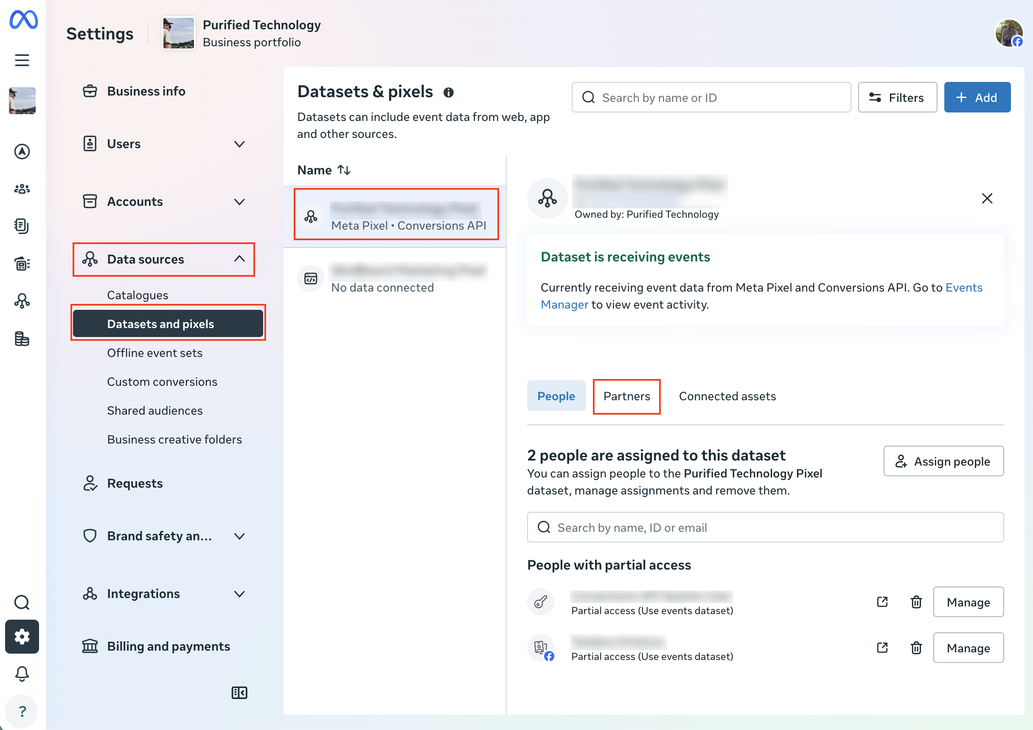Open the news feed icon in left rail

click(x=22, y=264)
